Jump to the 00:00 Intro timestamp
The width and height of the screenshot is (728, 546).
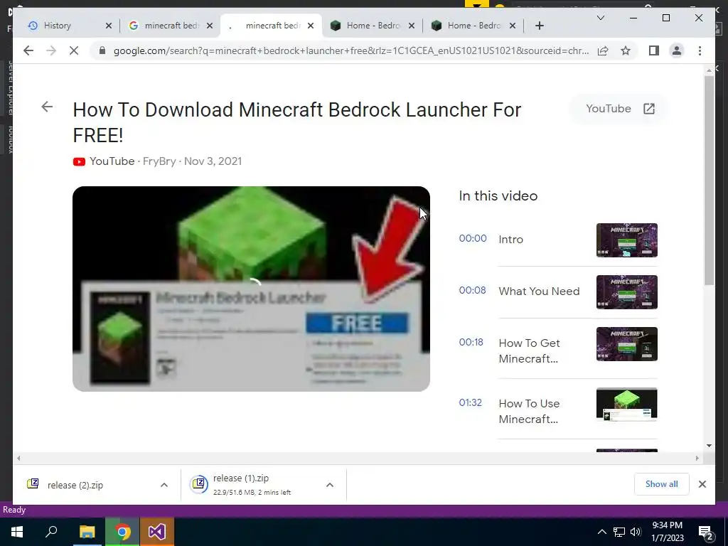click(x=473, y=238)
